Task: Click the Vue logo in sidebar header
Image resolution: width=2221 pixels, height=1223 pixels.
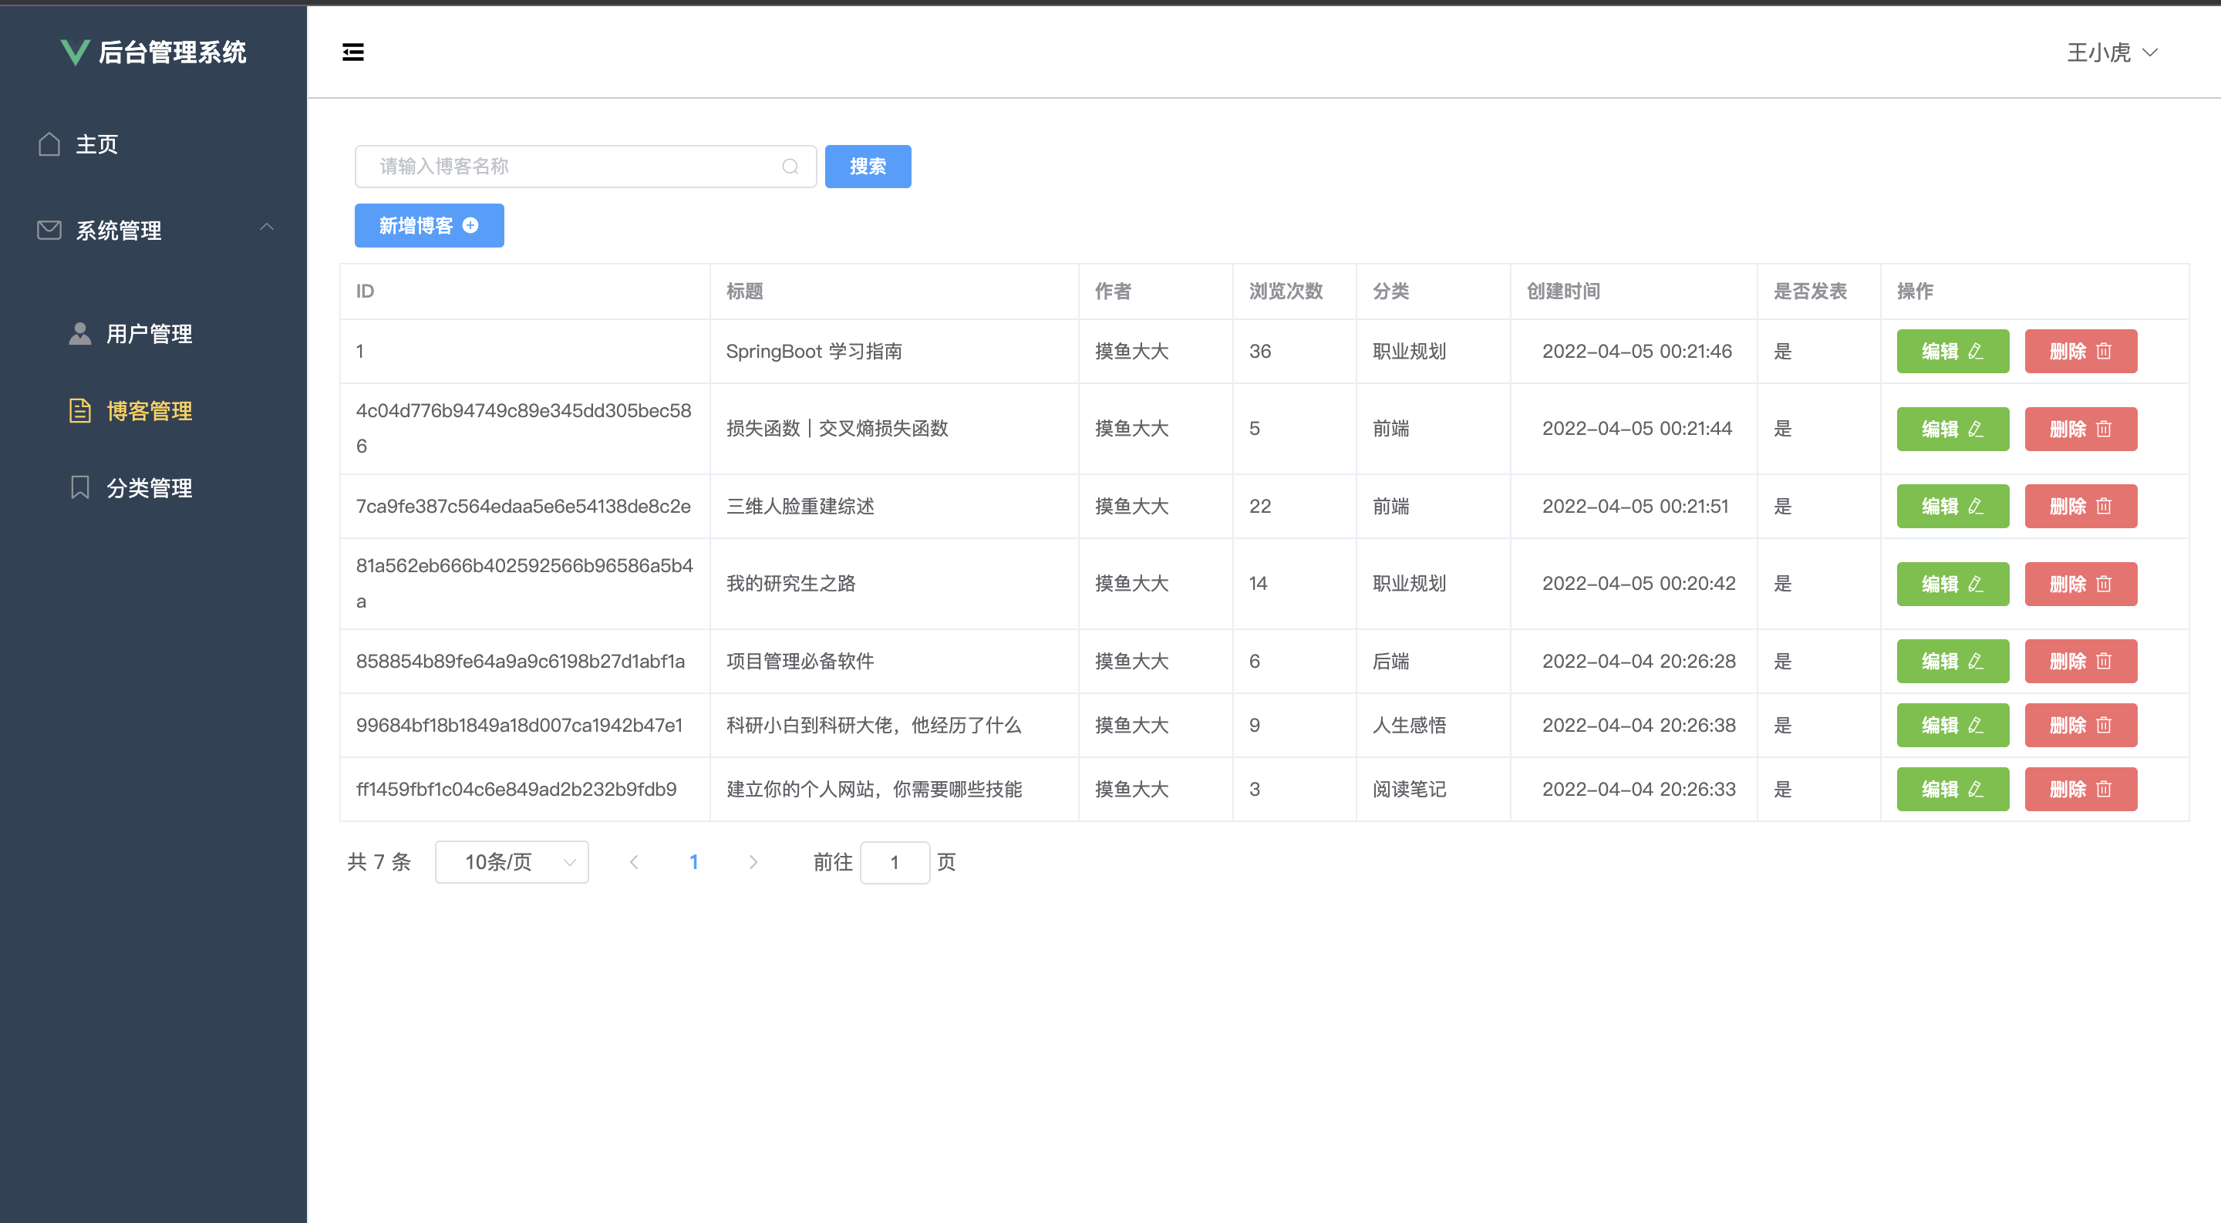Action: [x=75, y=52]
